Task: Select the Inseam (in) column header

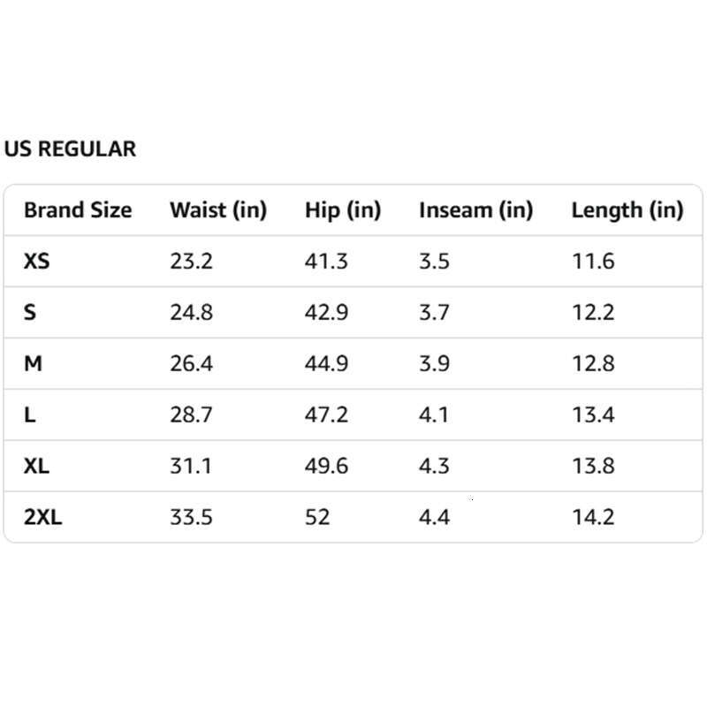Action: (x=475, y=210)
